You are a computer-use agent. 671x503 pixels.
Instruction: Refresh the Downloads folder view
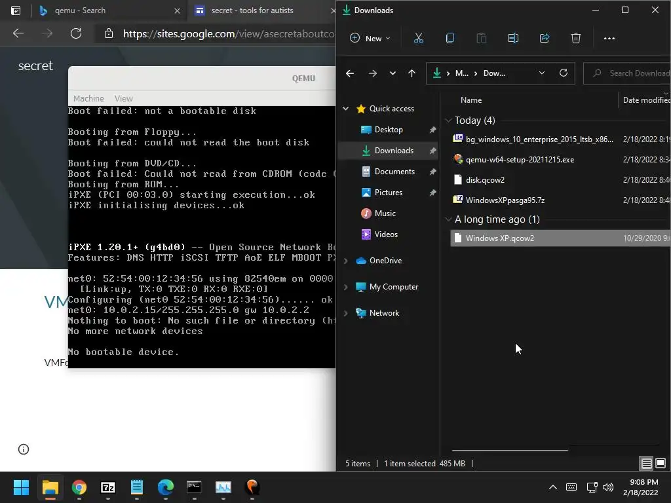click(x=563, y=73)
